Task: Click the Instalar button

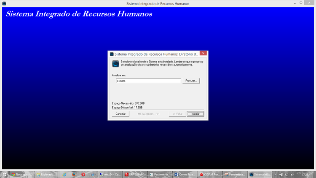Action: [195, 114]
